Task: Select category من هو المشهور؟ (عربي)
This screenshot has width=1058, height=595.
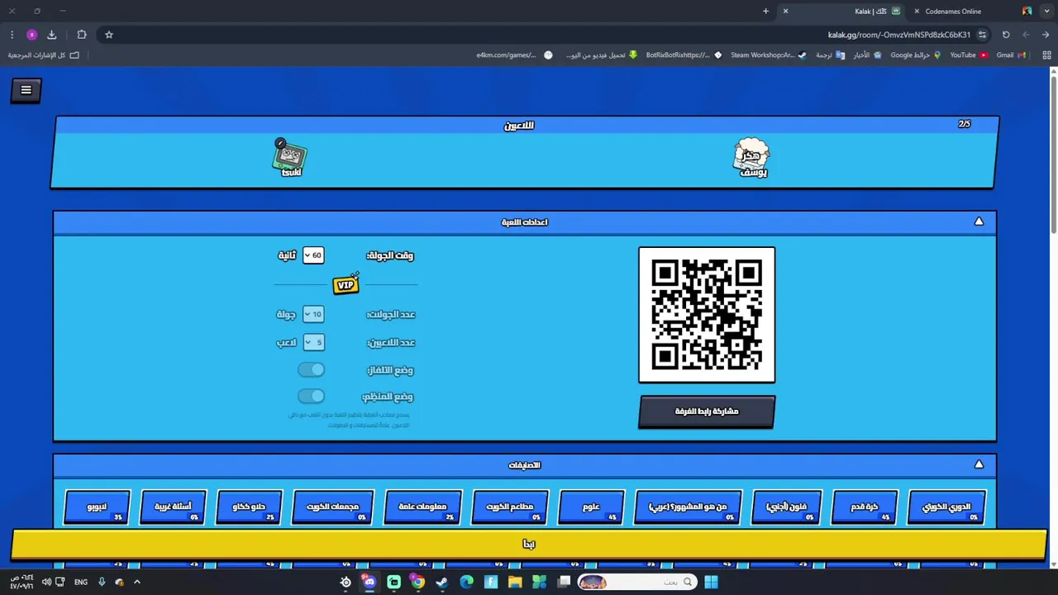Action: click(688, 507)
